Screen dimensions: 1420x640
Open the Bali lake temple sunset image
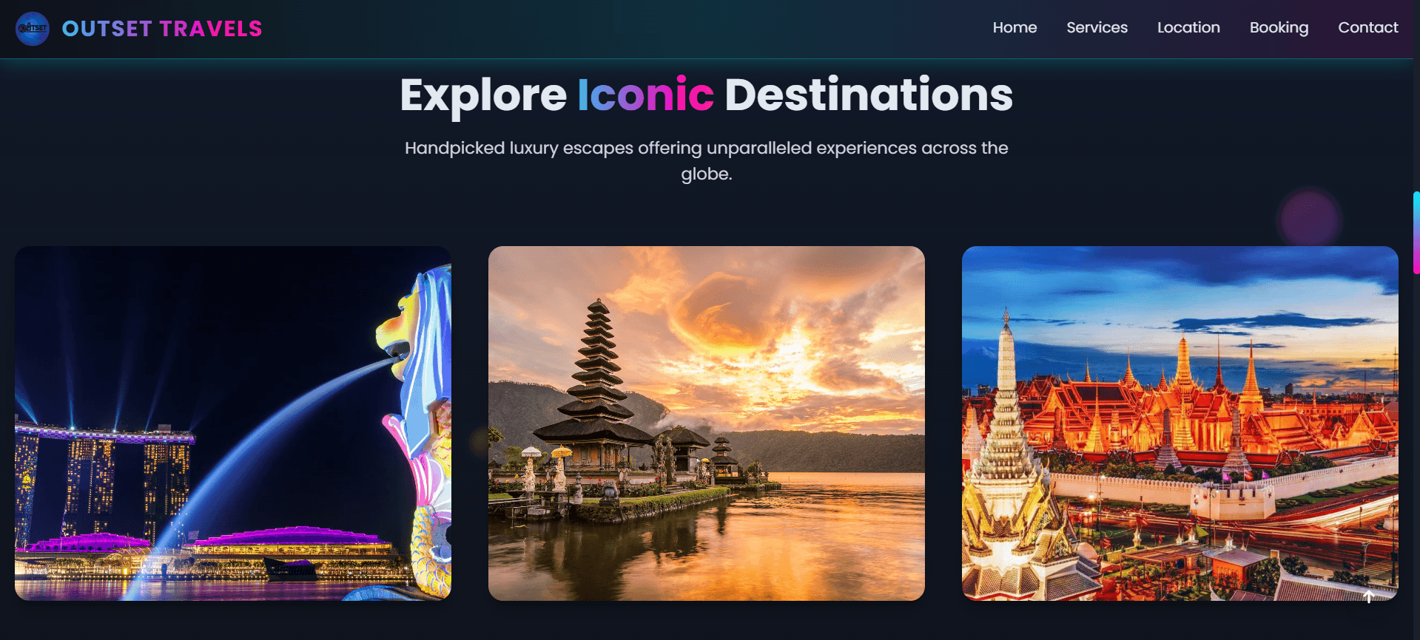pos(707,423)
